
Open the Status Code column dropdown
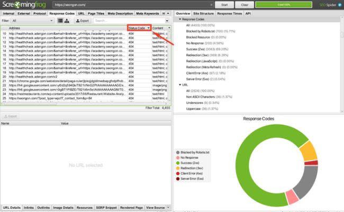tap(149, 28)
